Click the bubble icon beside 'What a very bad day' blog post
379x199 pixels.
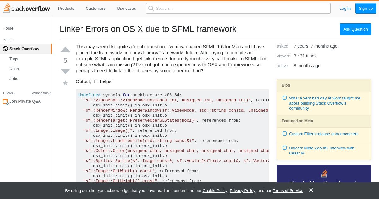click(x=285, y=98)
